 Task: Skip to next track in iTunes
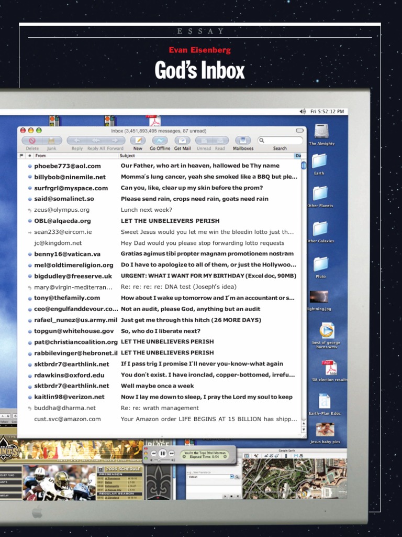pyautogui.click(x=171, y=454)
